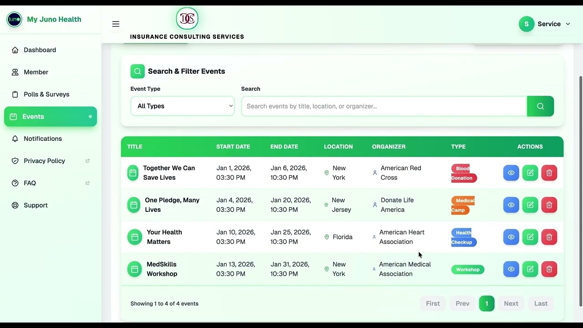Image resolution: width=583 pixels, height=328 pixels.
Task: Delete One Pledge, Many Lives event
Action: click(x=549, y=205)
